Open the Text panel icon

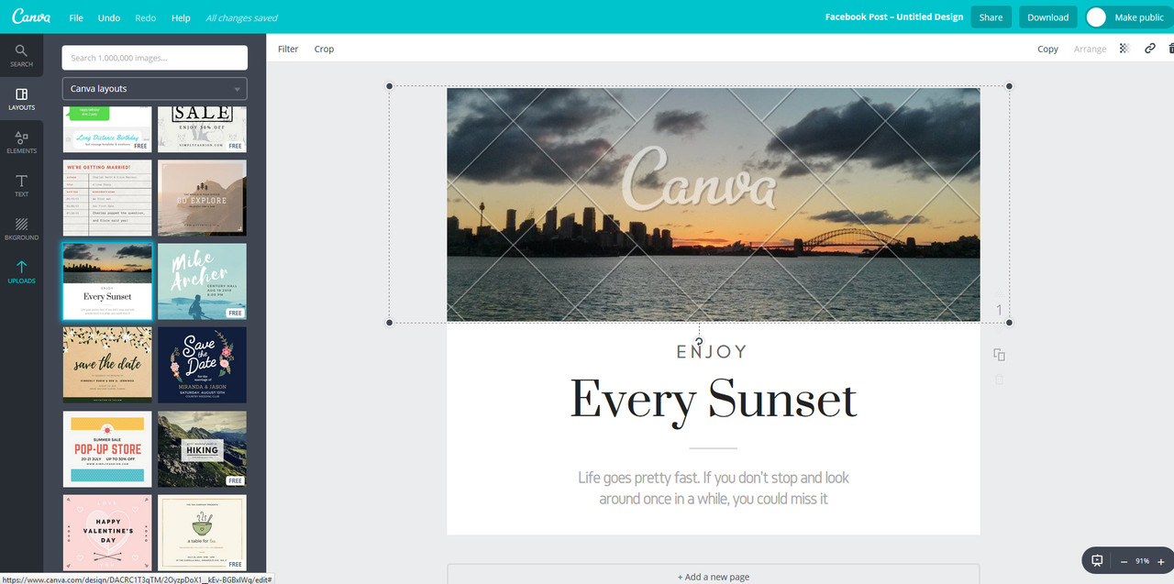click(21, 185)
